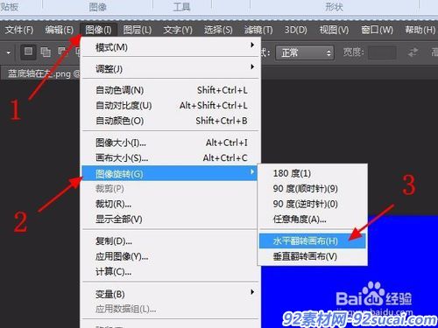Open the 窗口(W) menu

click(x=377, y=30)
